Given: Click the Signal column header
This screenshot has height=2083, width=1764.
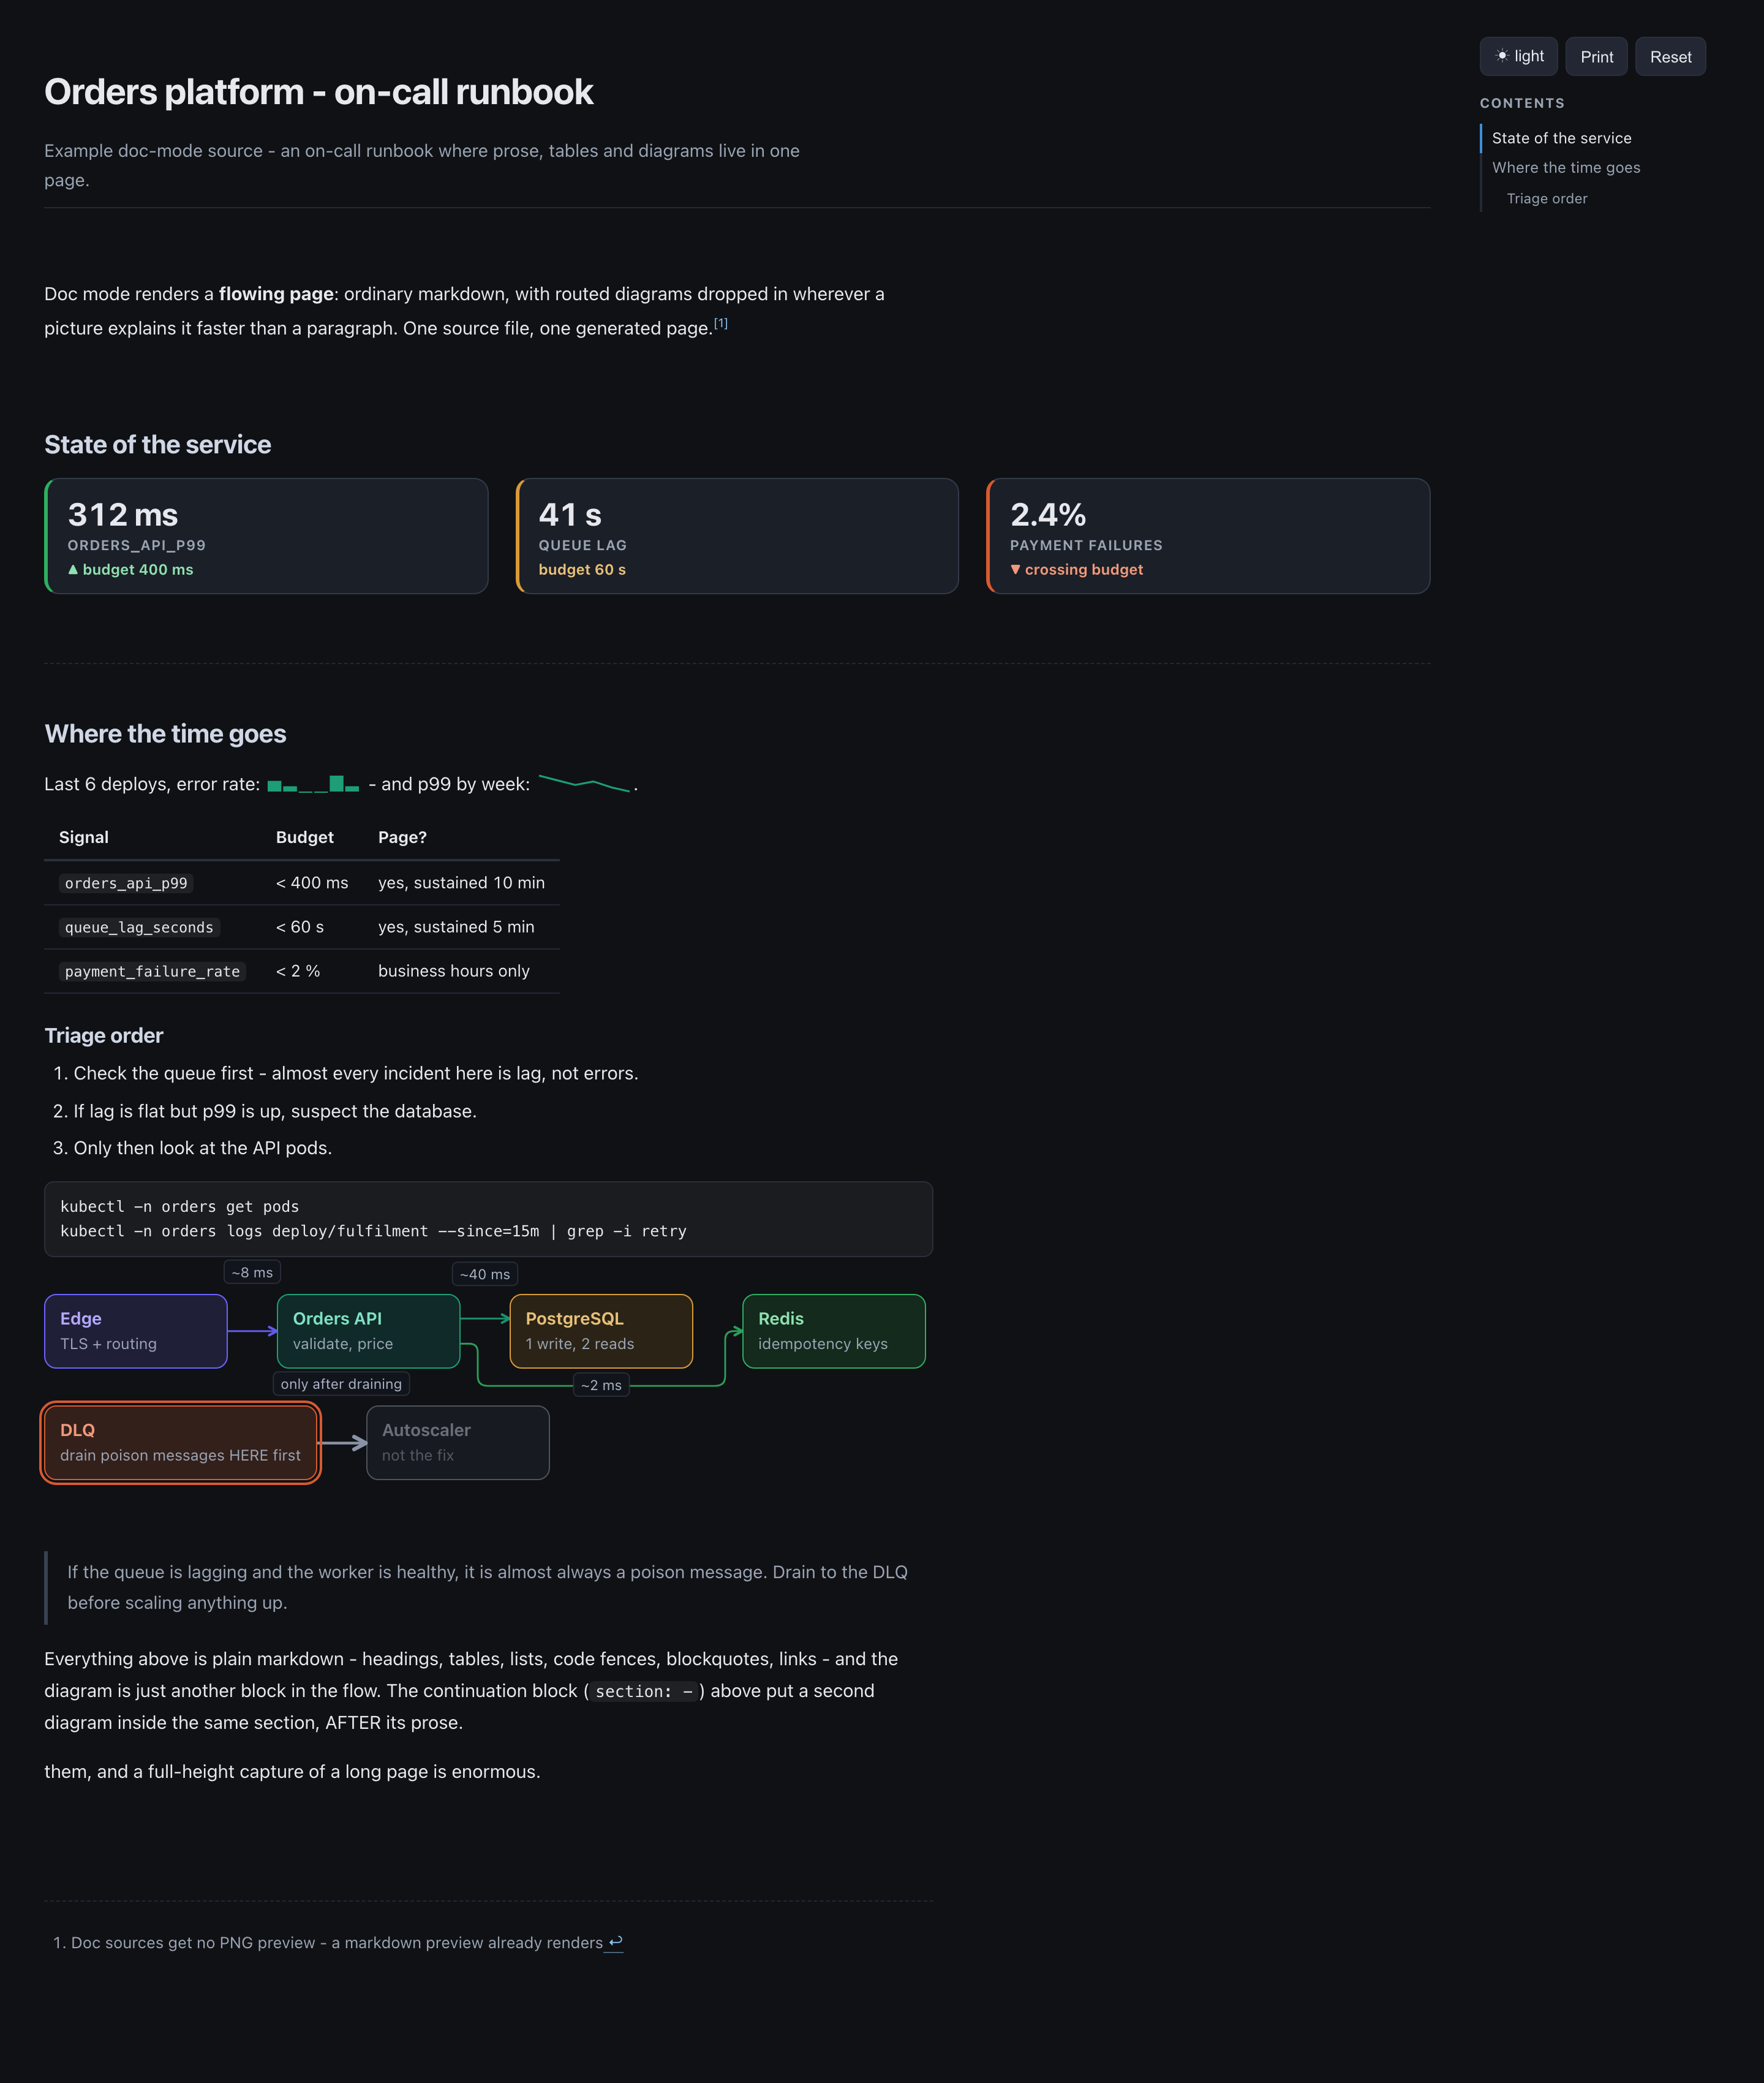Looking at the screenshot, I should (84, 837).
